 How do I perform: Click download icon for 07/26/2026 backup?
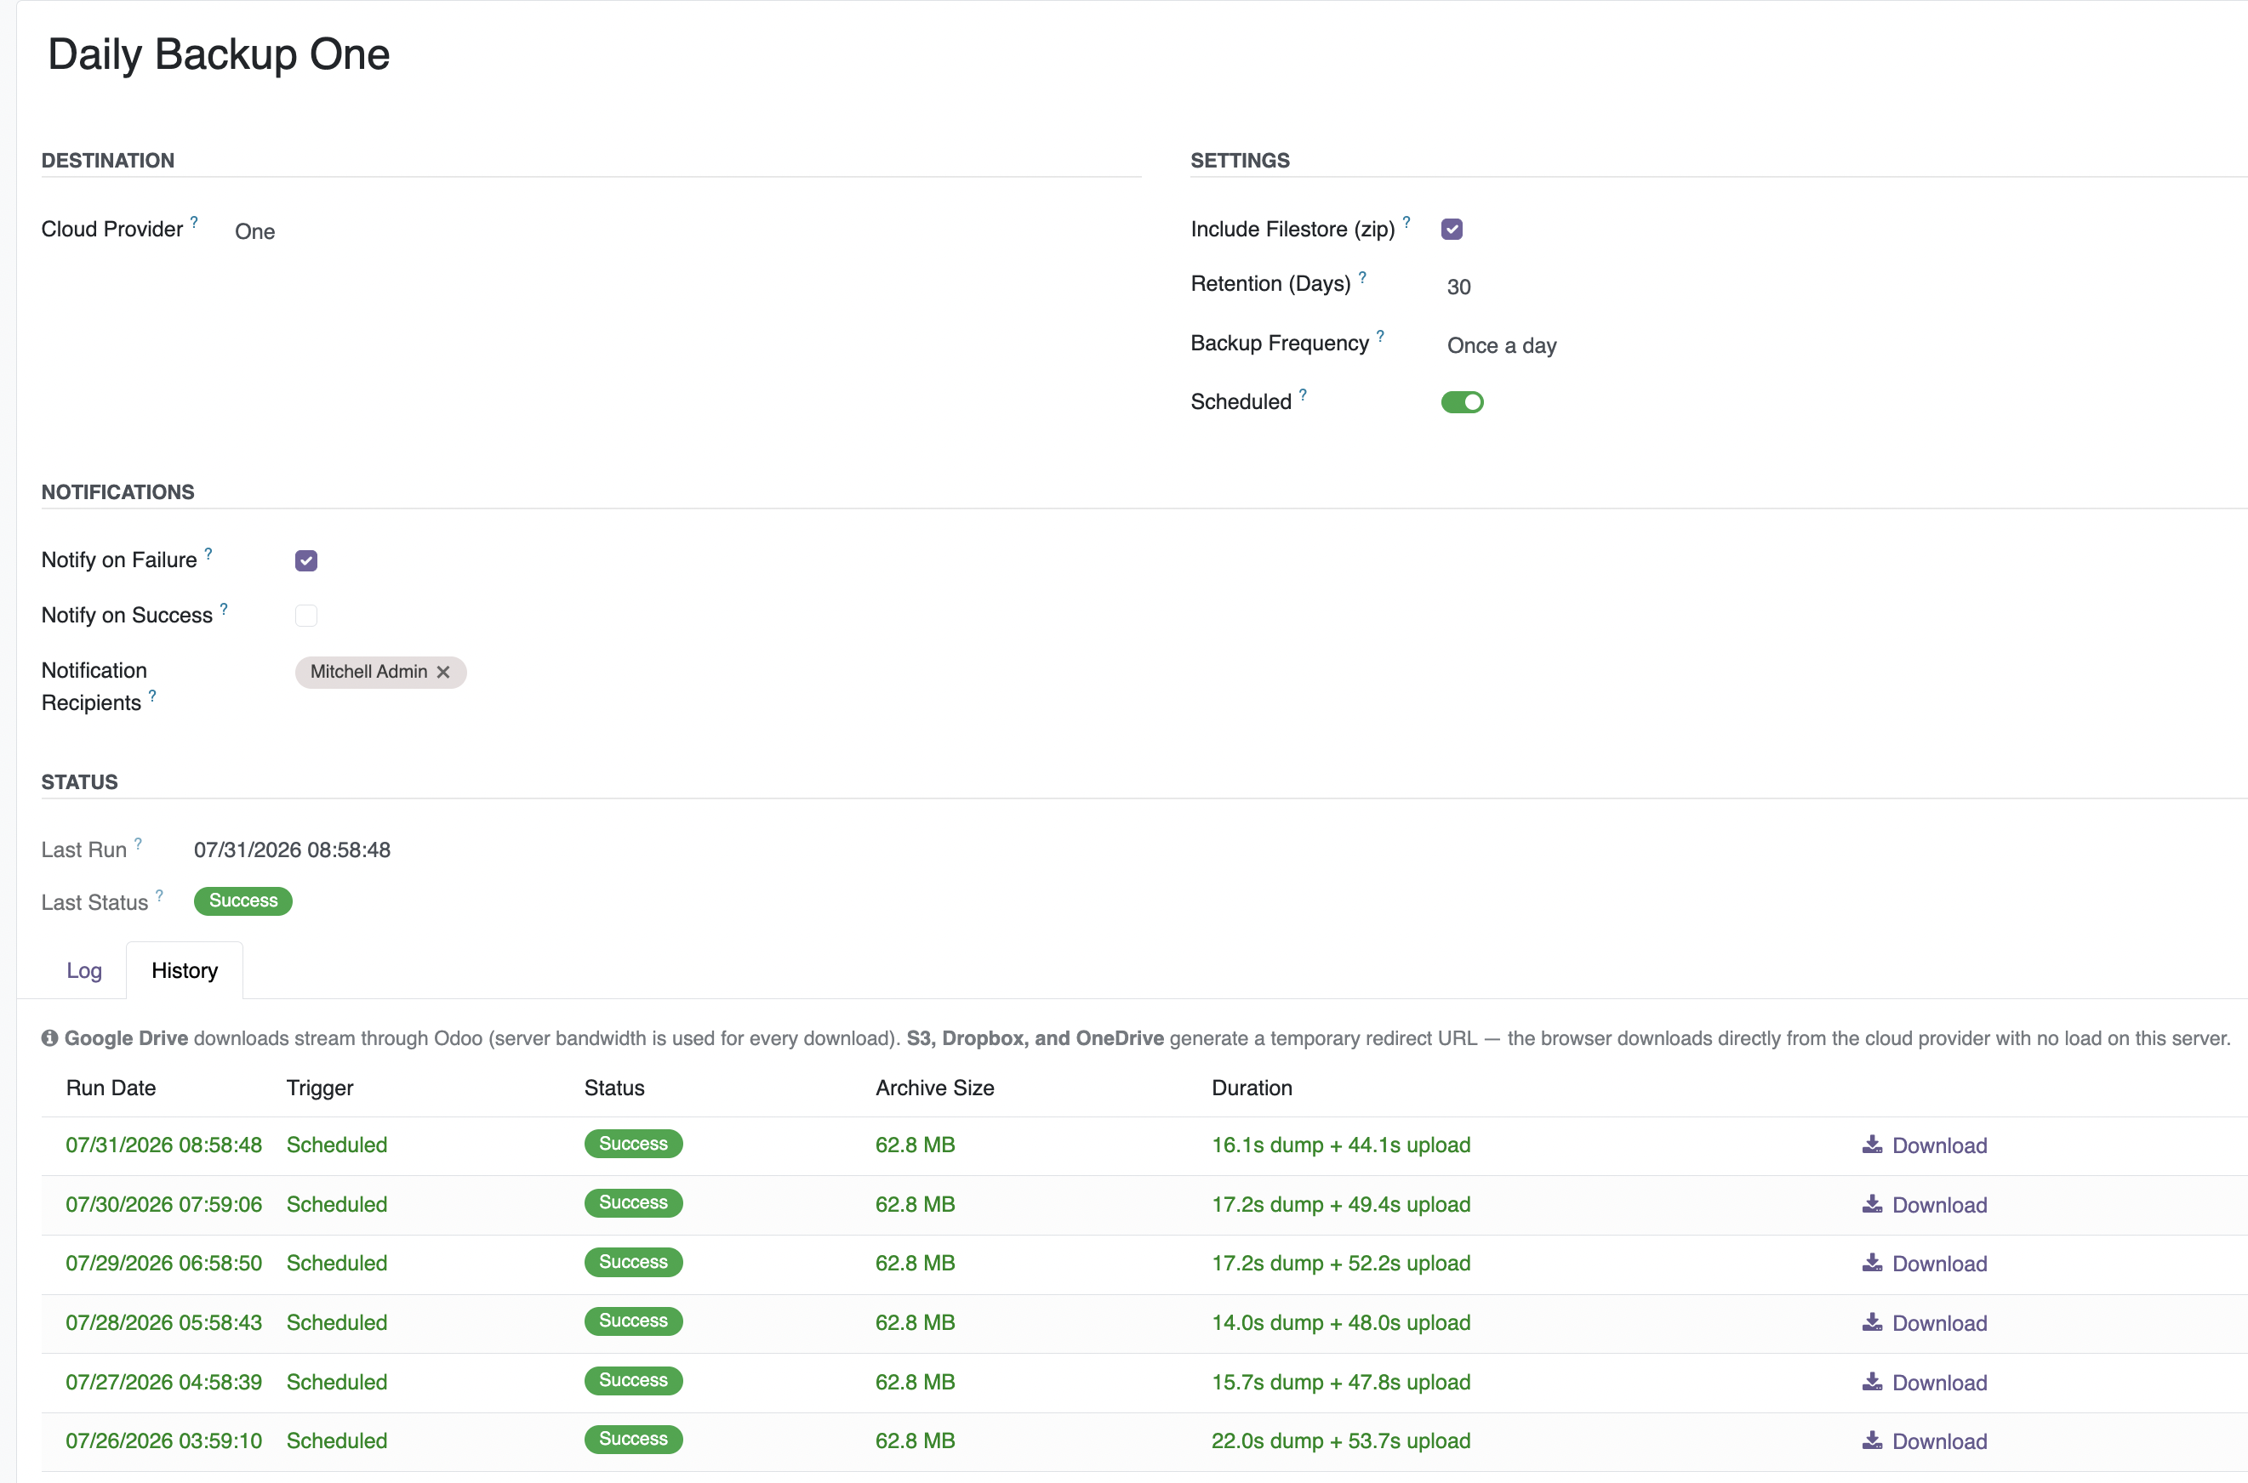point(1871,1440)
